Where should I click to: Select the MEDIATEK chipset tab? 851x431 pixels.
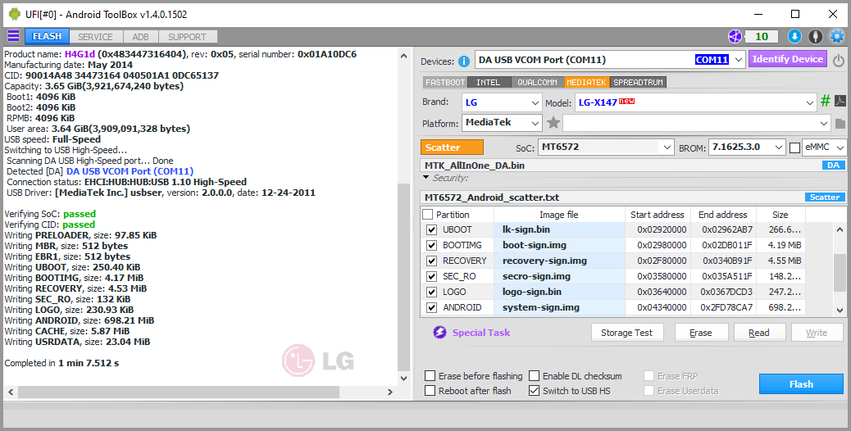(587, 83)
